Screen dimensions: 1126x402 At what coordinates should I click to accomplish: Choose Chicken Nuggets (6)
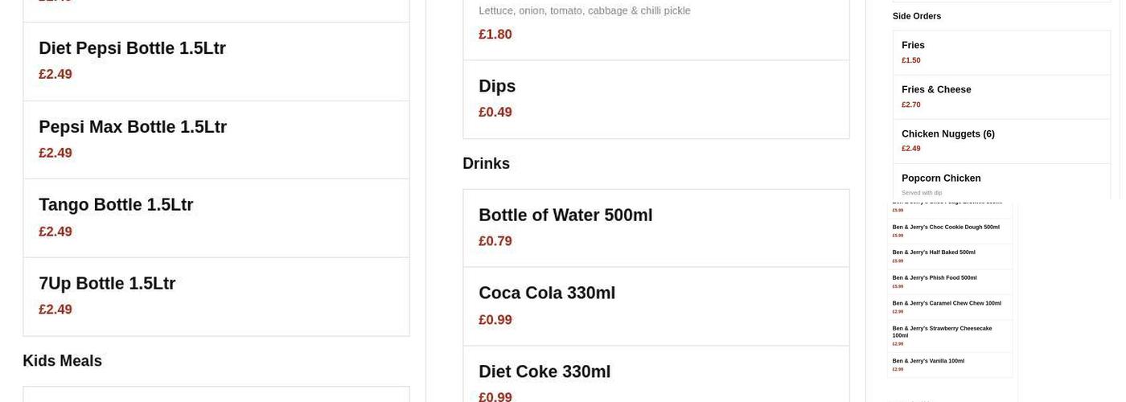[1001, 141]
